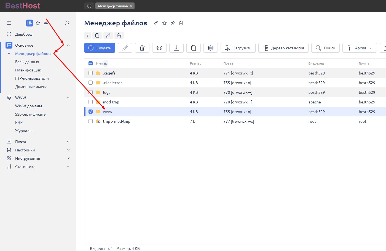Click the favorites star in sidebar header
Screen dimensions: 386x251
click(38, 23)
